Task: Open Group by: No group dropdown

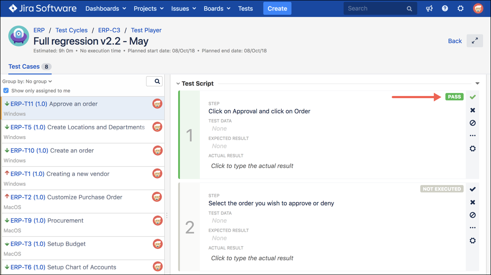Action: point(27,81)
